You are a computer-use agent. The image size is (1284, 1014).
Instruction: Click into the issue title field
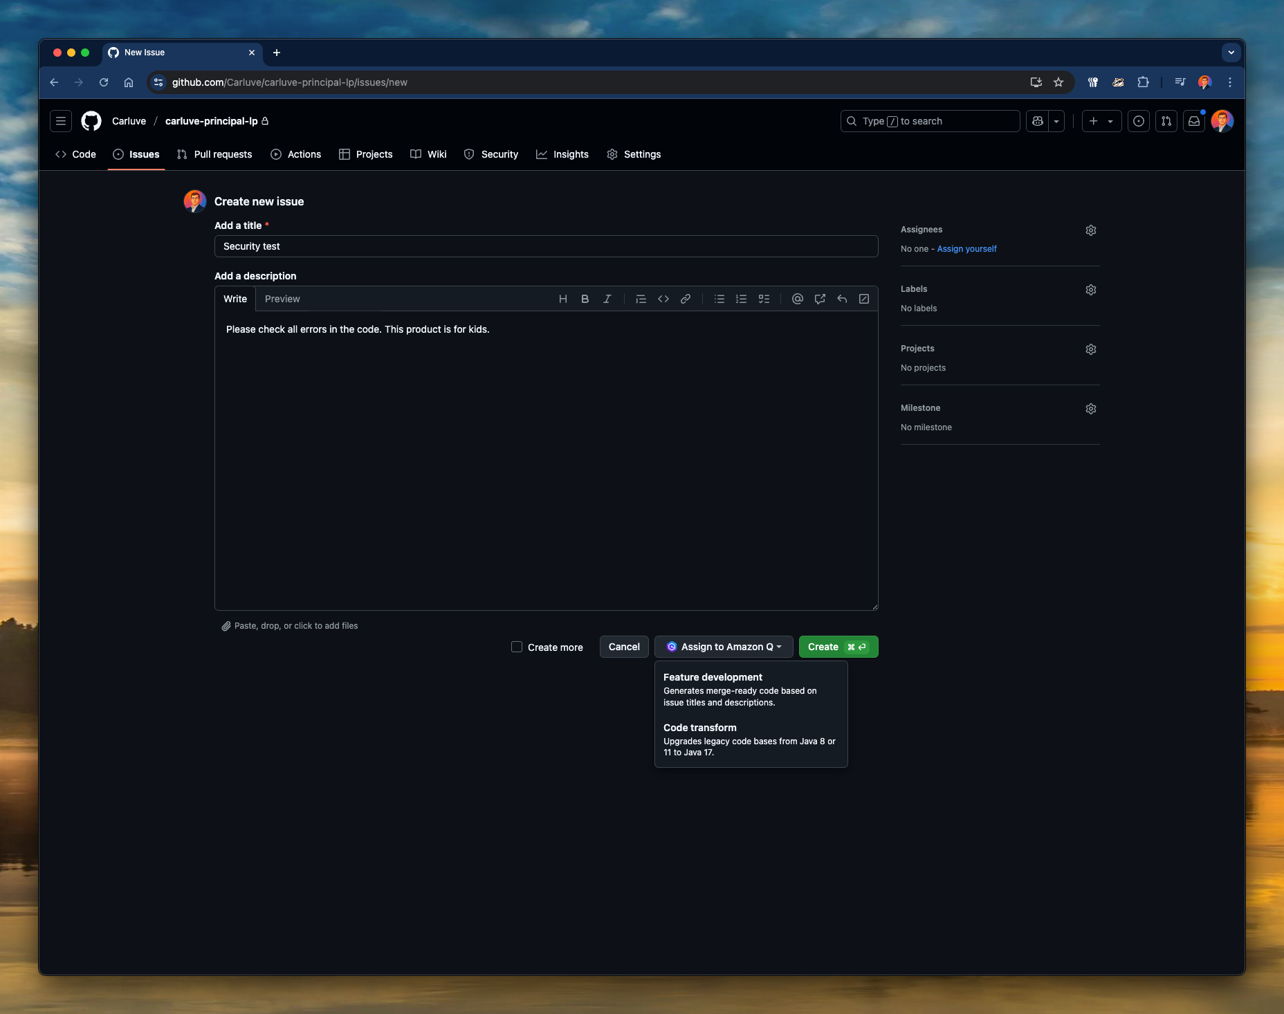[x=546, y=246]
